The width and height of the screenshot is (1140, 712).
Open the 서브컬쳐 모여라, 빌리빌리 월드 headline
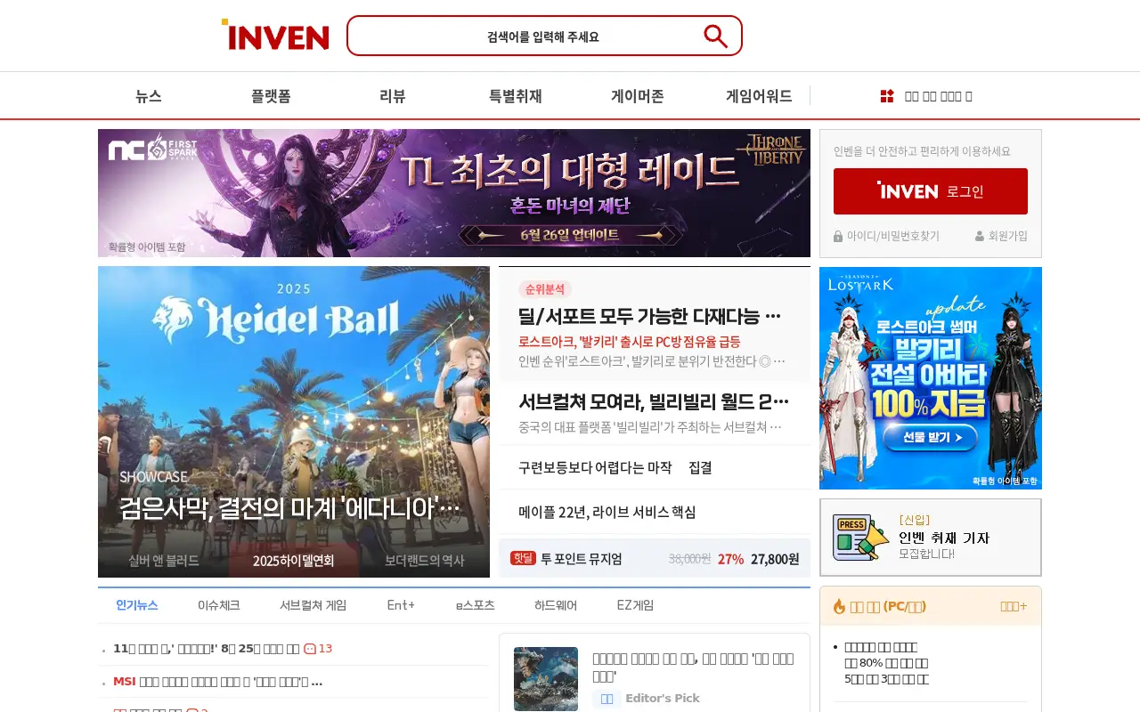point(654,400)
